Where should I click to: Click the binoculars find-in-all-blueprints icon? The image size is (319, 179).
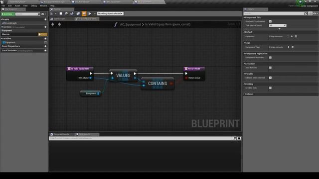(x=239, y=138)
